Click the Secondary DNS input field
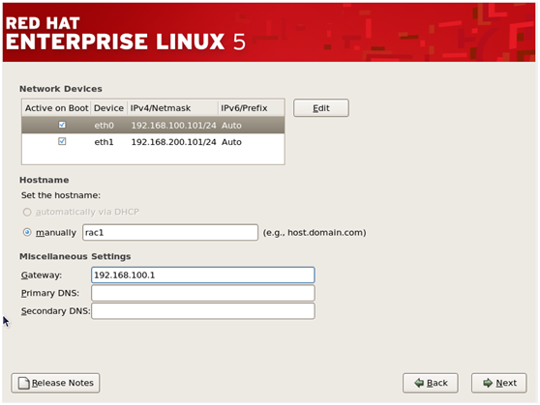Image resolution: width=540 pixels, height=405 pixels. pyautogui.click(x=203, y=311)
